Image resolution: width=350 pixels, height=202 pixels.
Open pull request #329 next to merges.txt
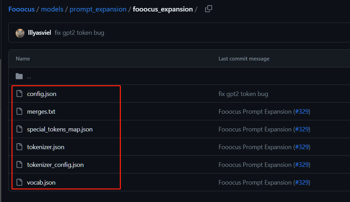coord(302,111)
